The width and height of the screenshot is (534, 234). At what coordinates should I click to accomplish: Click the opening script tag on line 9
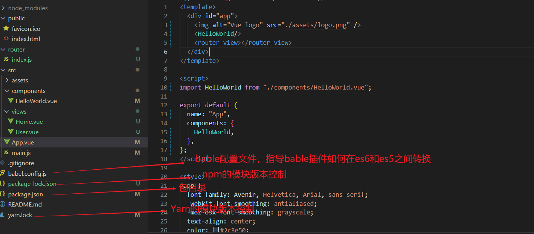point(194,78)
